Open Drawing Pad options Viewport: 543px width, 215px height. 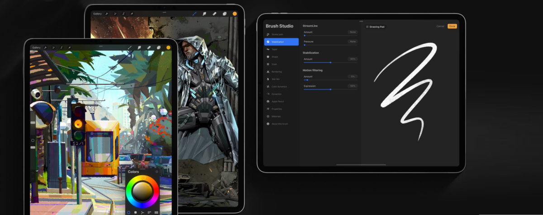(x=375, y=27)
